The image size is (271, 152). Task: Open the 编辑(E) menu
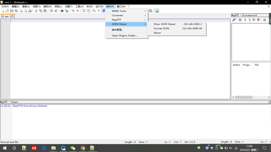click(x=15, y=6)
